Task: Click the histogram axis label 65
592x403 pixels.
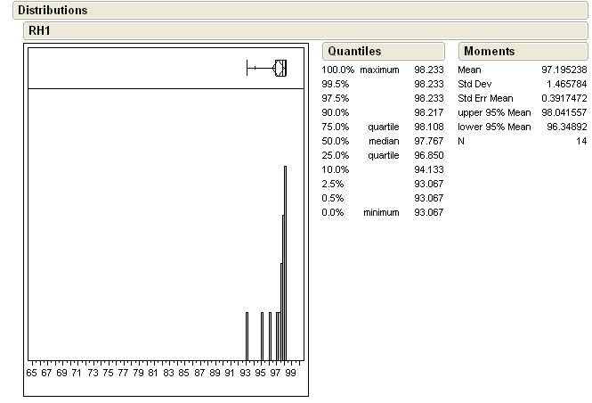Action: [32, 372]
